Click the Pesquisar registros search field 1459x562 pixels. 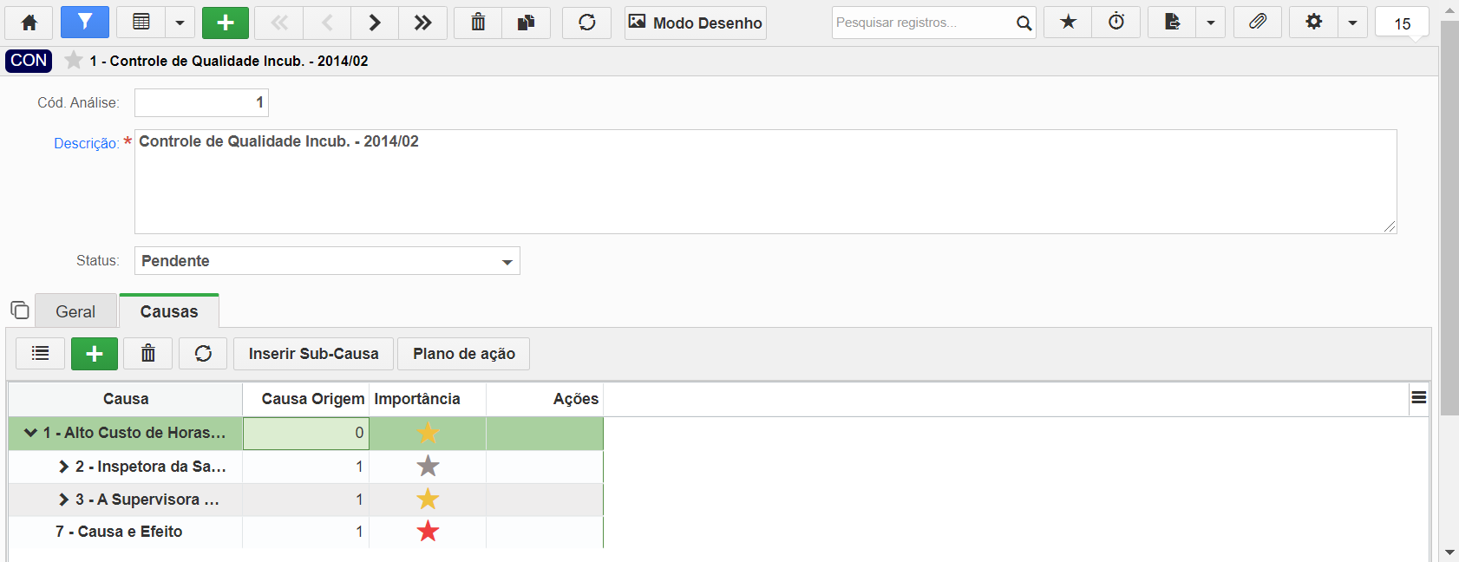click(x=923, y=23)
